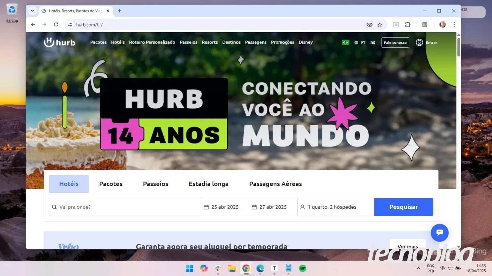This screenshot has height=276, width=492.
Task: Open the Destinos menu item
Action: coord(231,42)
